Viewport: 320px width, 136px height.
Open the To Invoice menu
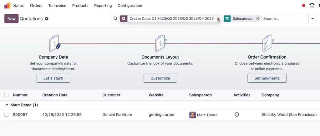coord(57,6)
